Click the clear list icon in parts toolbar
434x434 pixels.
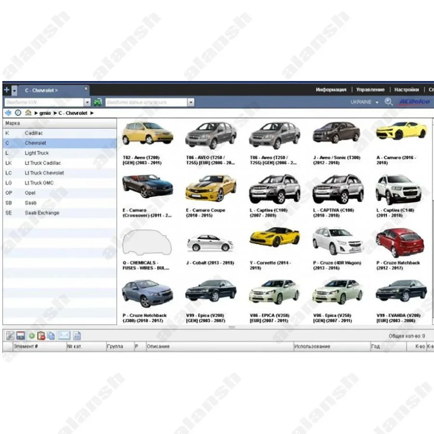pyautogui.click(x=10, y=336)
